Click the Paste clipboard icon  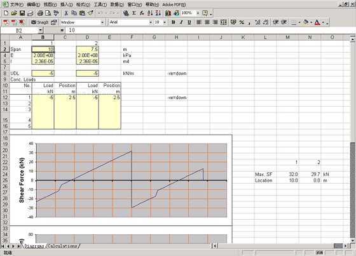[82, 13]
